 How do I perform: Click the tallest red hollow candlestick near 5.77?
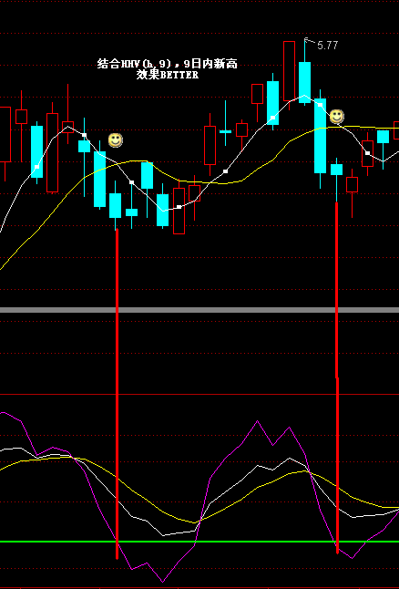click(289, 71)
